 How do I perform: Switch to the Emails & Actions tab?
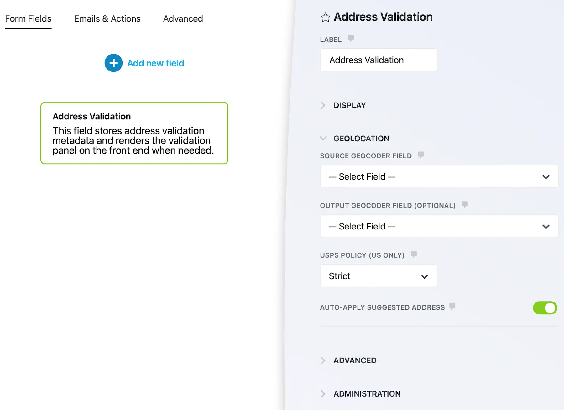click(x=107, y=19)
